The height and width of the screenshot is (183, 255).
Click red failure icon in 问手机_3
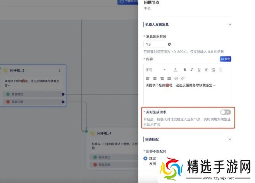pyautogui.click(x=8, y=102)
